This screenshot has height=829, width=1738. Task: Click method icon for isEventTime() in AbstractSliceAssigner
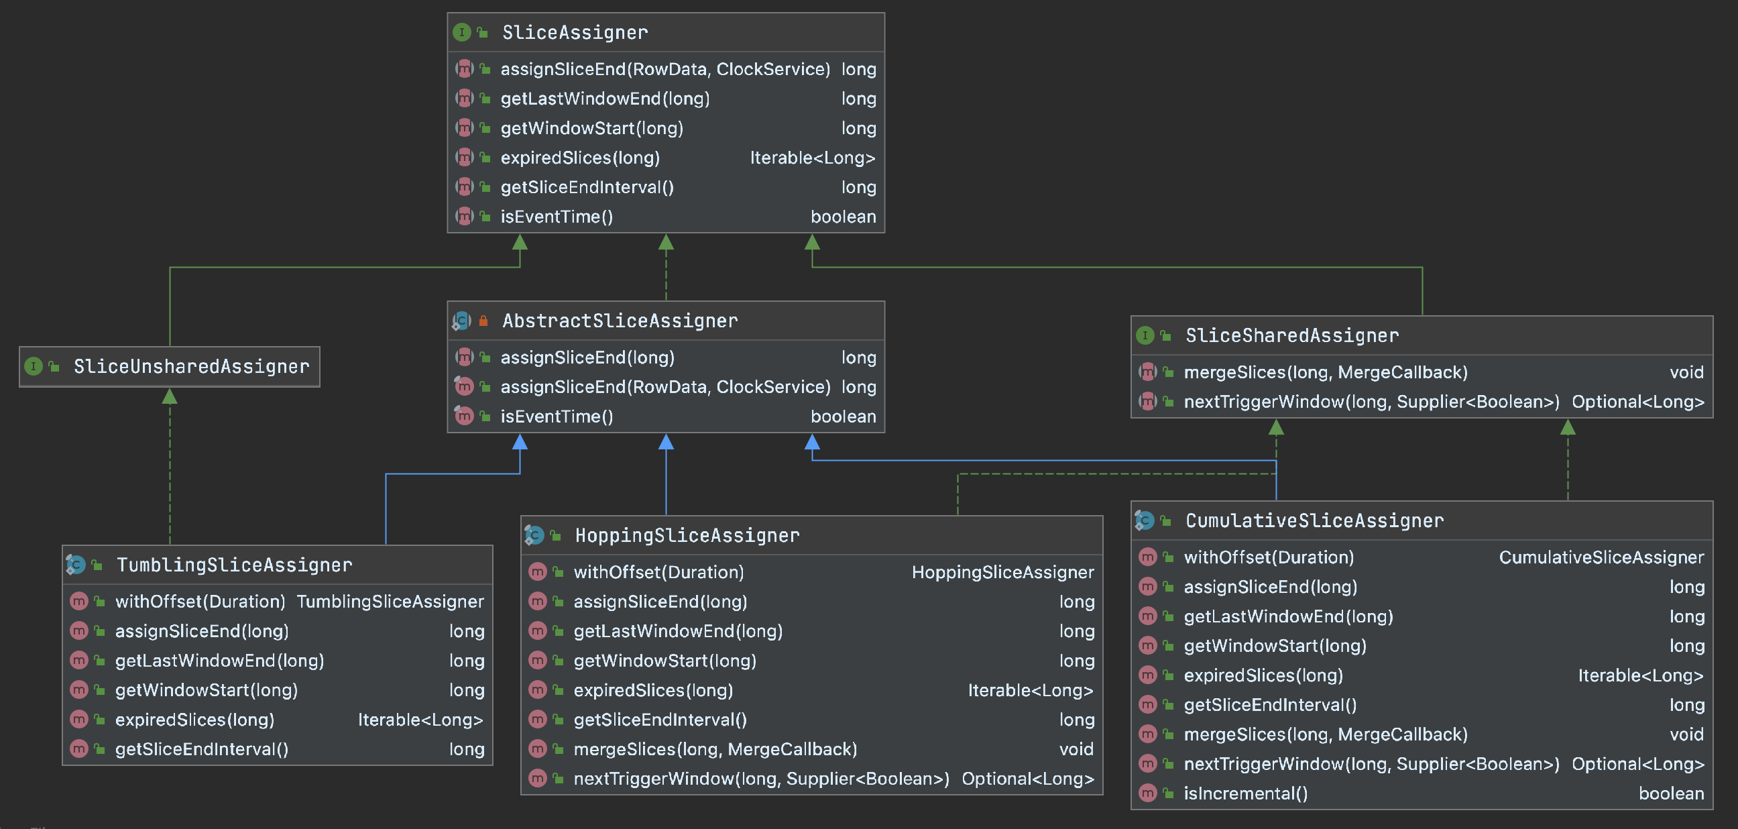(464, 417)
